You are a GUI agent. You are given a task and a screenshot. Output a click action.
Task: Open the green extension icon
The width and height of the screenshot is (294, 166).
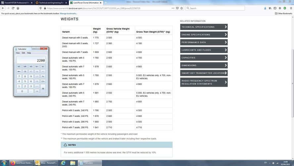point(285,8)
